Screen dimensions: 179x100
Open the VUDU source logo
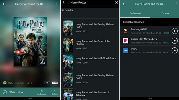(x=126, y=50)
